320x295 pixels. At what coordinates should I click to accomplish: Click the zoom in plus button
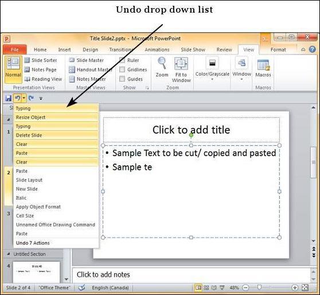click(295, 288)
